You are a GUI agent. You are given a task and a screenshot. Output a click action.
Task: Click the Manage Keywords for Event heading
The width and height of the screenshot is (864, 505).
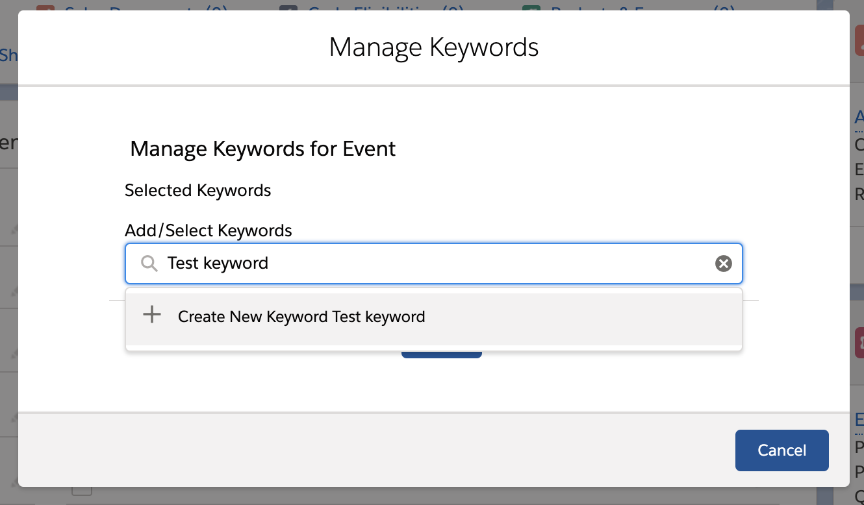click(263, 149)
